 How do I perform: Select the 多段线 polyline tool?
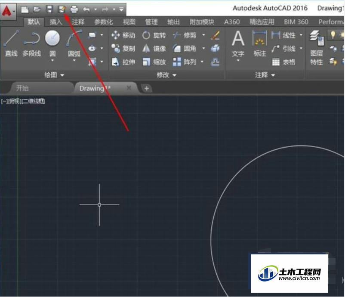pyautogui.click(x=32, y=43)
